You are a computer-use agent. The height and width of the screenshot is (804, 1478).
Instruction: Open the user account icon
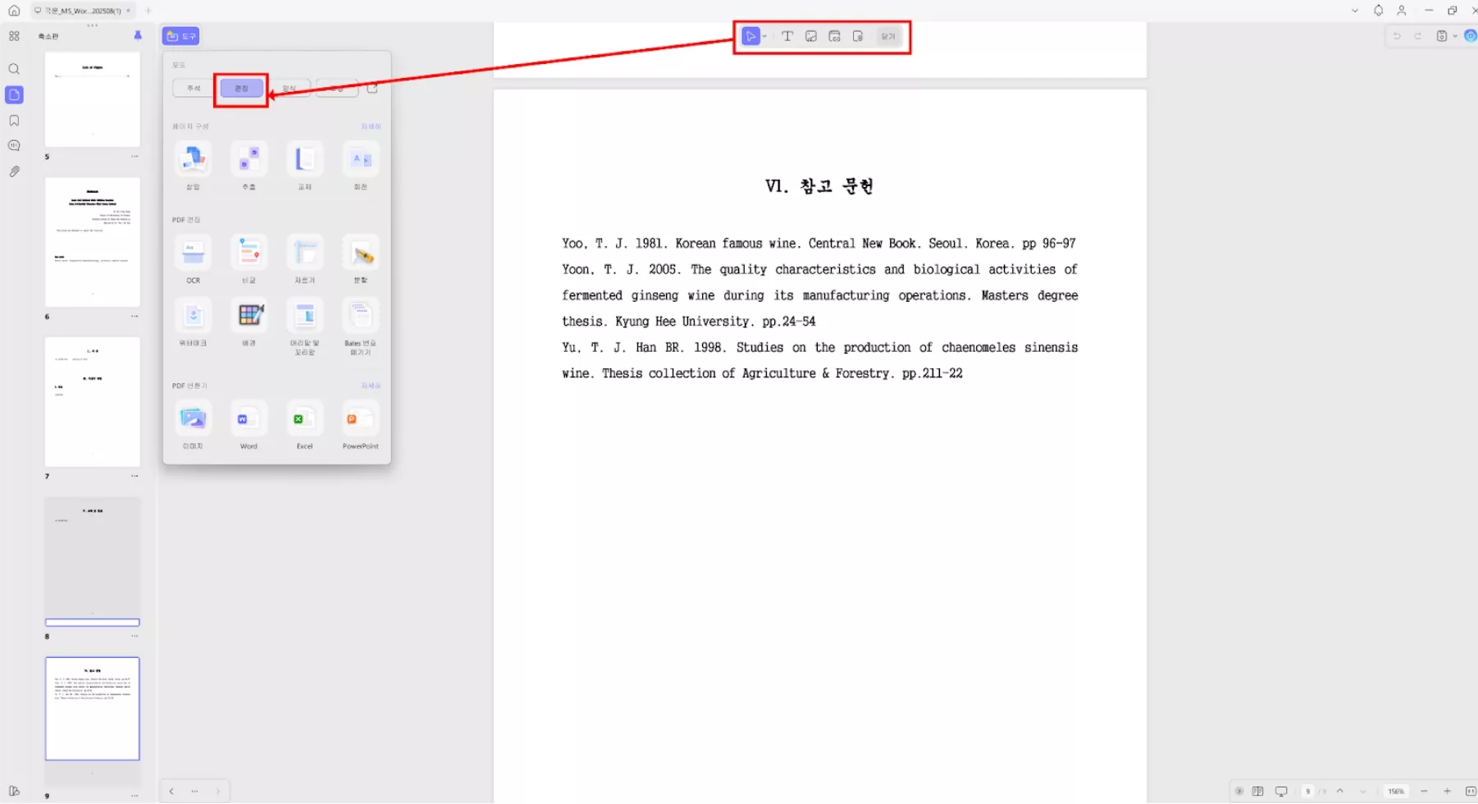pyautogui.click(x=1402, y=11)
